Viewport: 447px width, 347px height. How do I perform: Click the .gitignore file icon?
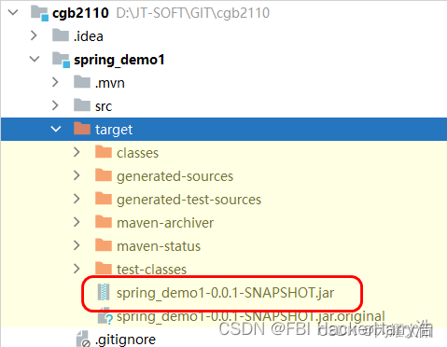[83, 340]
